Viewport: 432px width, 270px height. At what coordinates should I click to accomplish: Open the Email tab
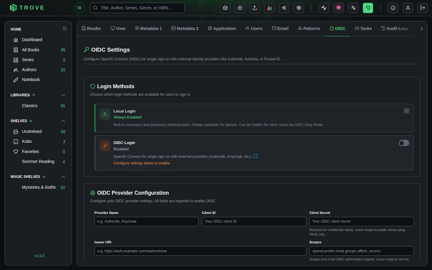(280, 28)
